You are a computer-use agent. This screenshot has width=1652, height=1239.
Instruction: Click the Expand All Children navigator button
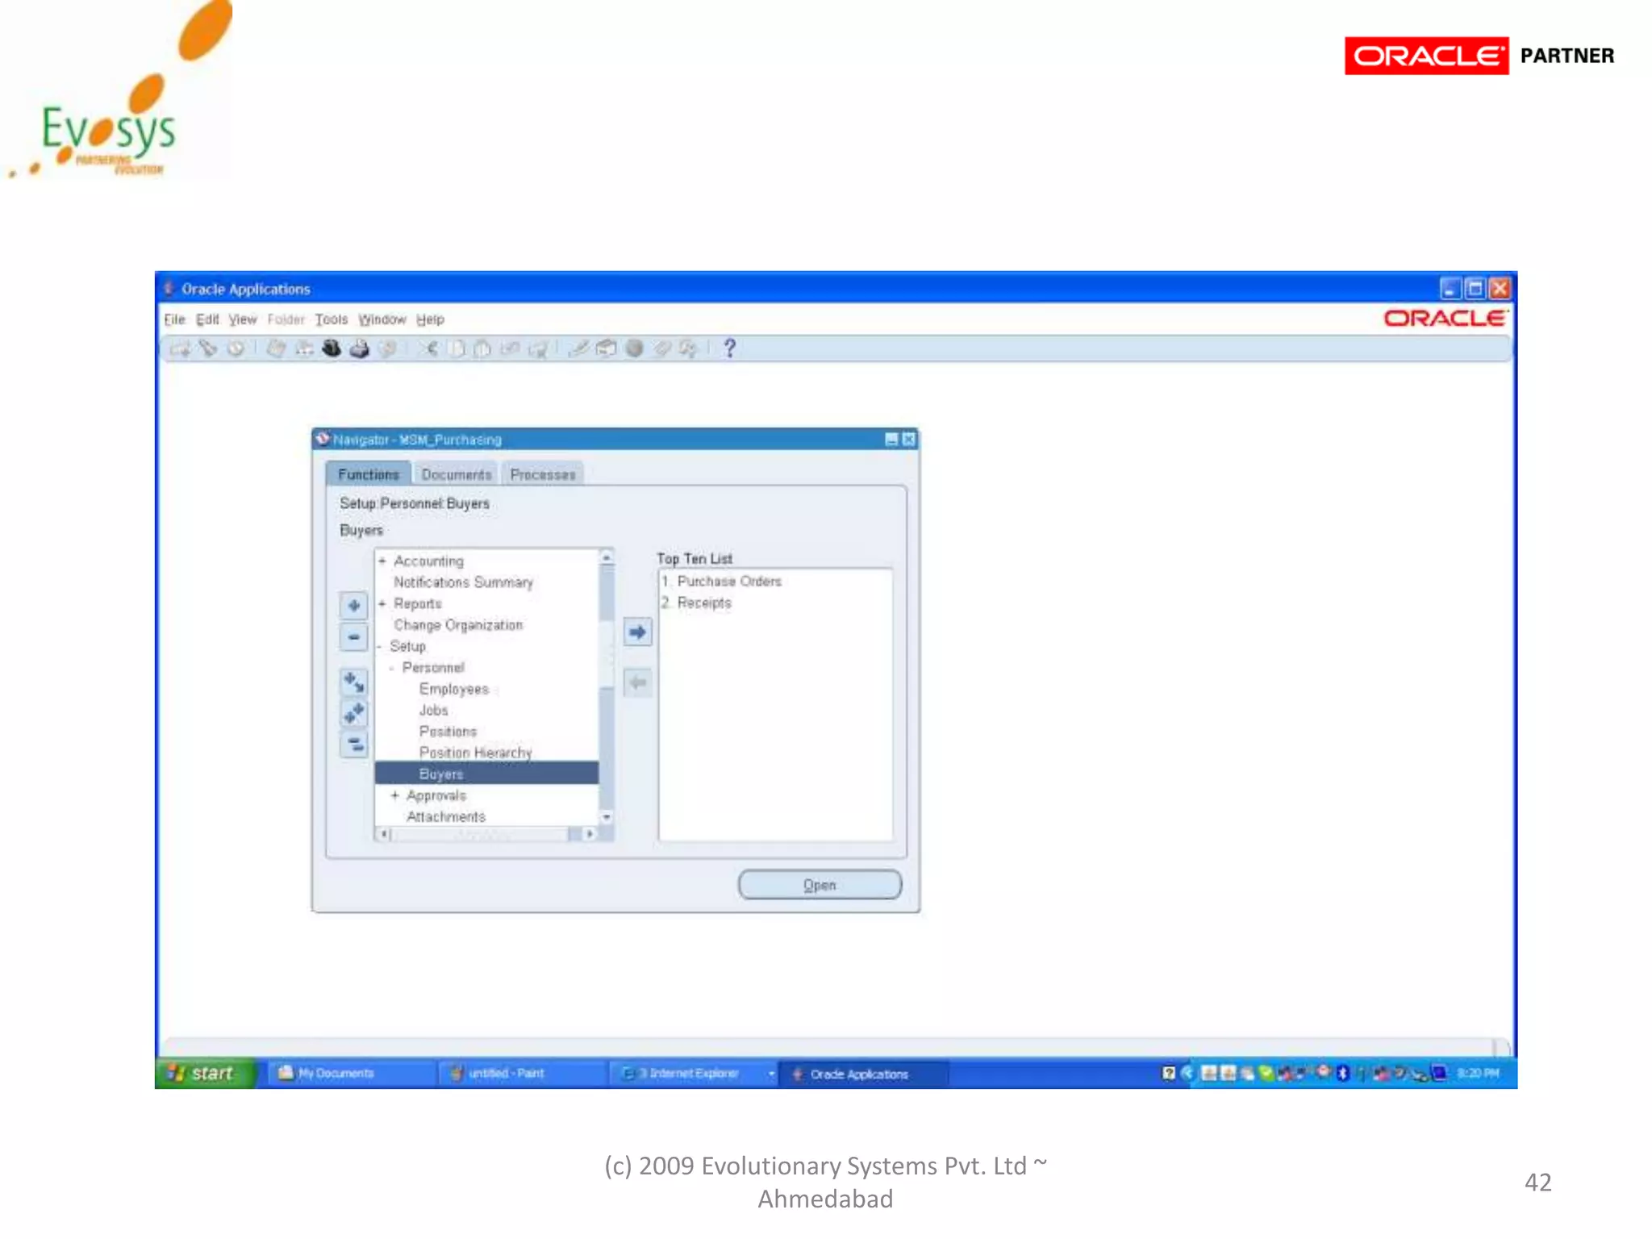[353, 682]
